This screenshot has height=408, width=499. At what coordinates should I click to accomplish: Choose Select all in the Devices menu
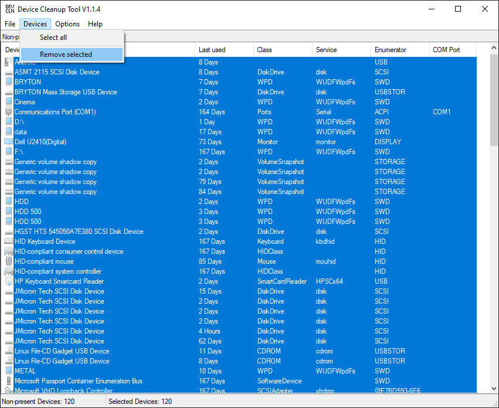(x=53, y=38)
